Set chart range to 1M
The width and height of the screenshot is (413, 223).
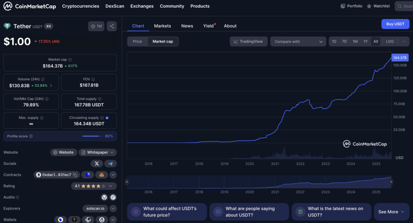355,41
